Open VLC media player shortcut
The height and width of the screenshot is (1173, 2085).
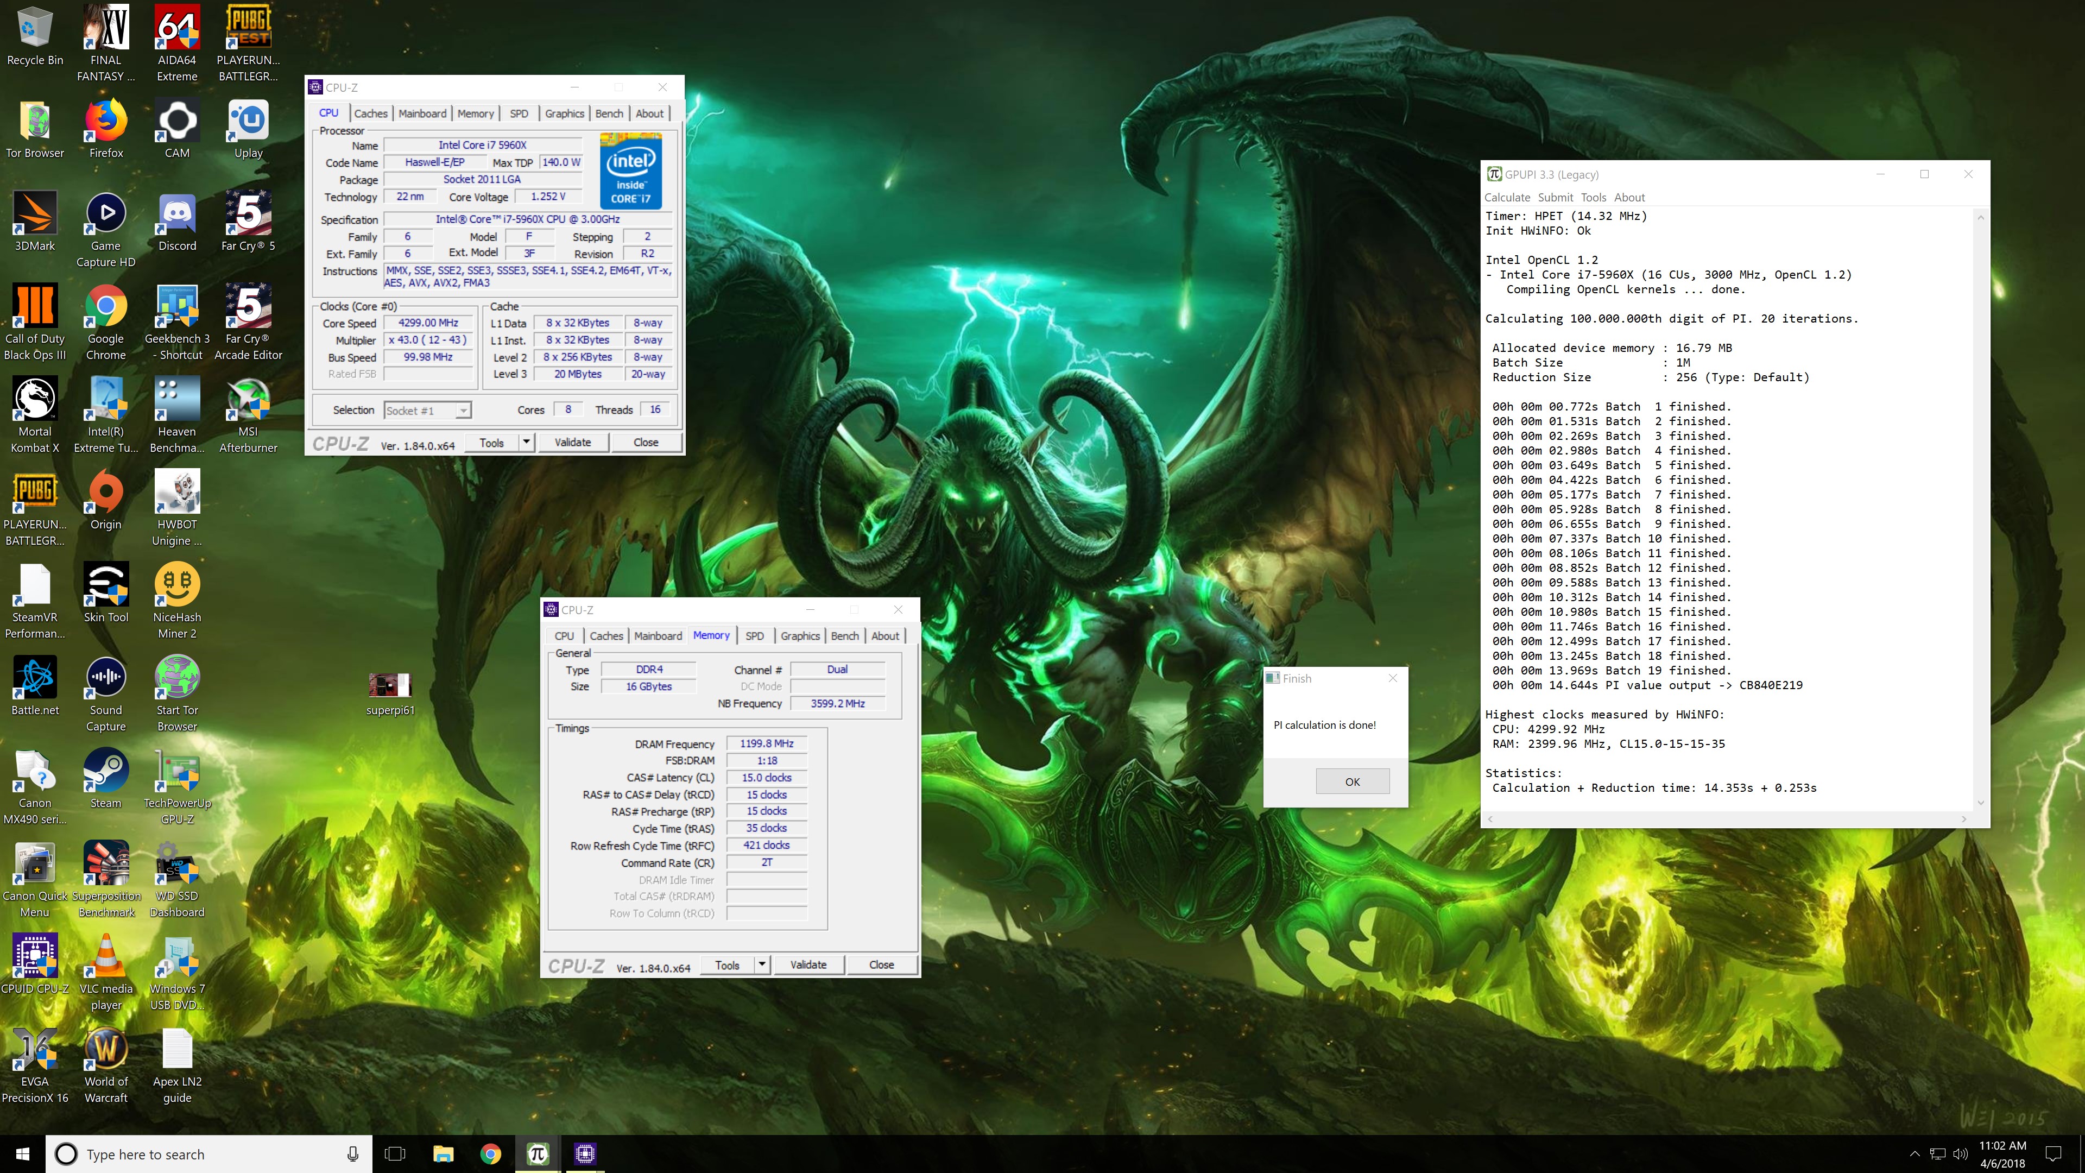[x=106, y=972]
